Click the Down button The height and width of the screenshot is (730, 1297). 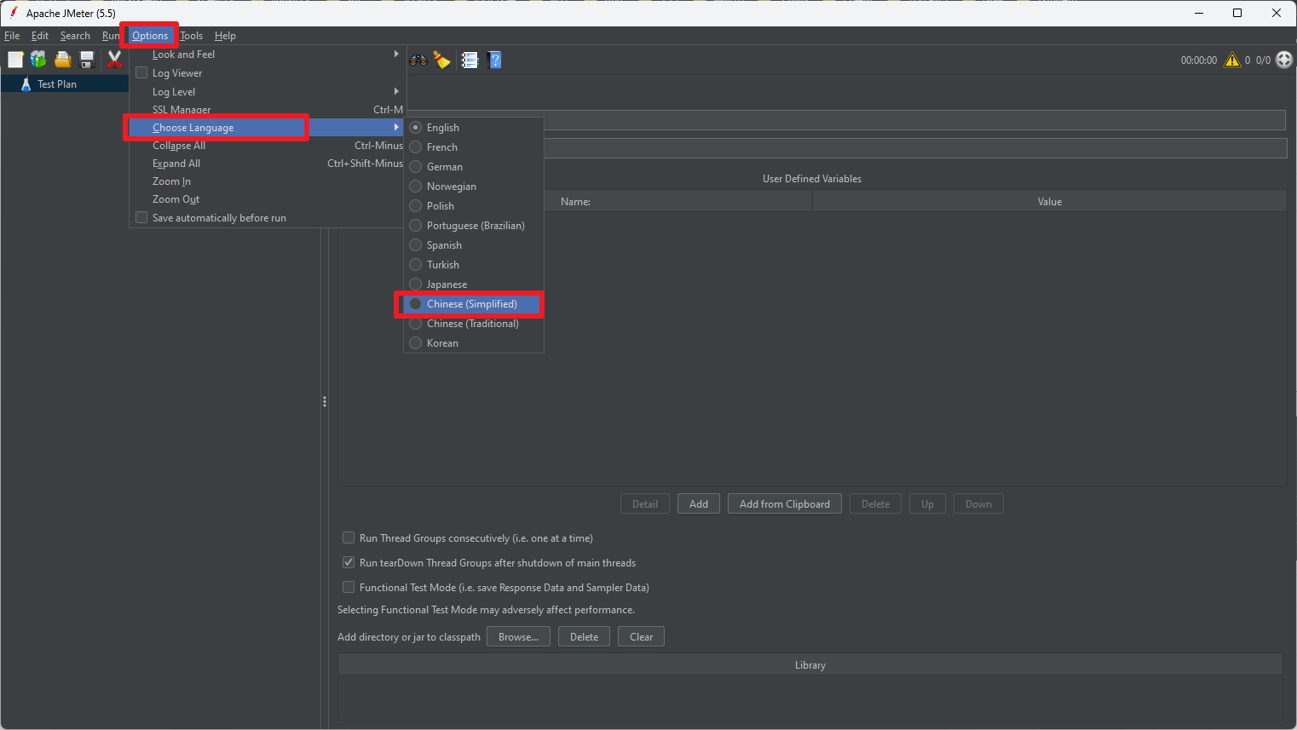(978, 504)
